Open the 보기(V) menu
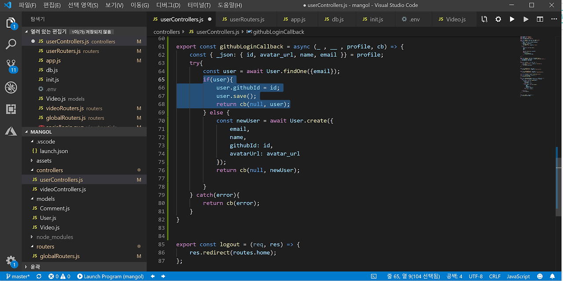Image resolution: width=563 pixels, height=281 pixels. coord(114,5)
